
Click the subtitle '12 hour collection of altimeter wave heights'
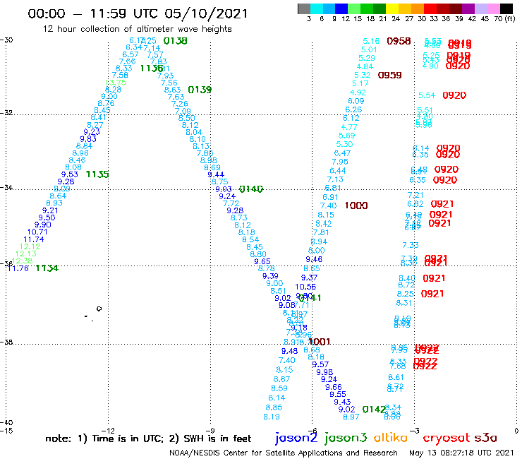[x=137, y=29]
